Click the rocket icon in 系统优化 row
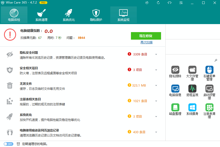The width and height of the screenshot is (220, 147). 10,117
